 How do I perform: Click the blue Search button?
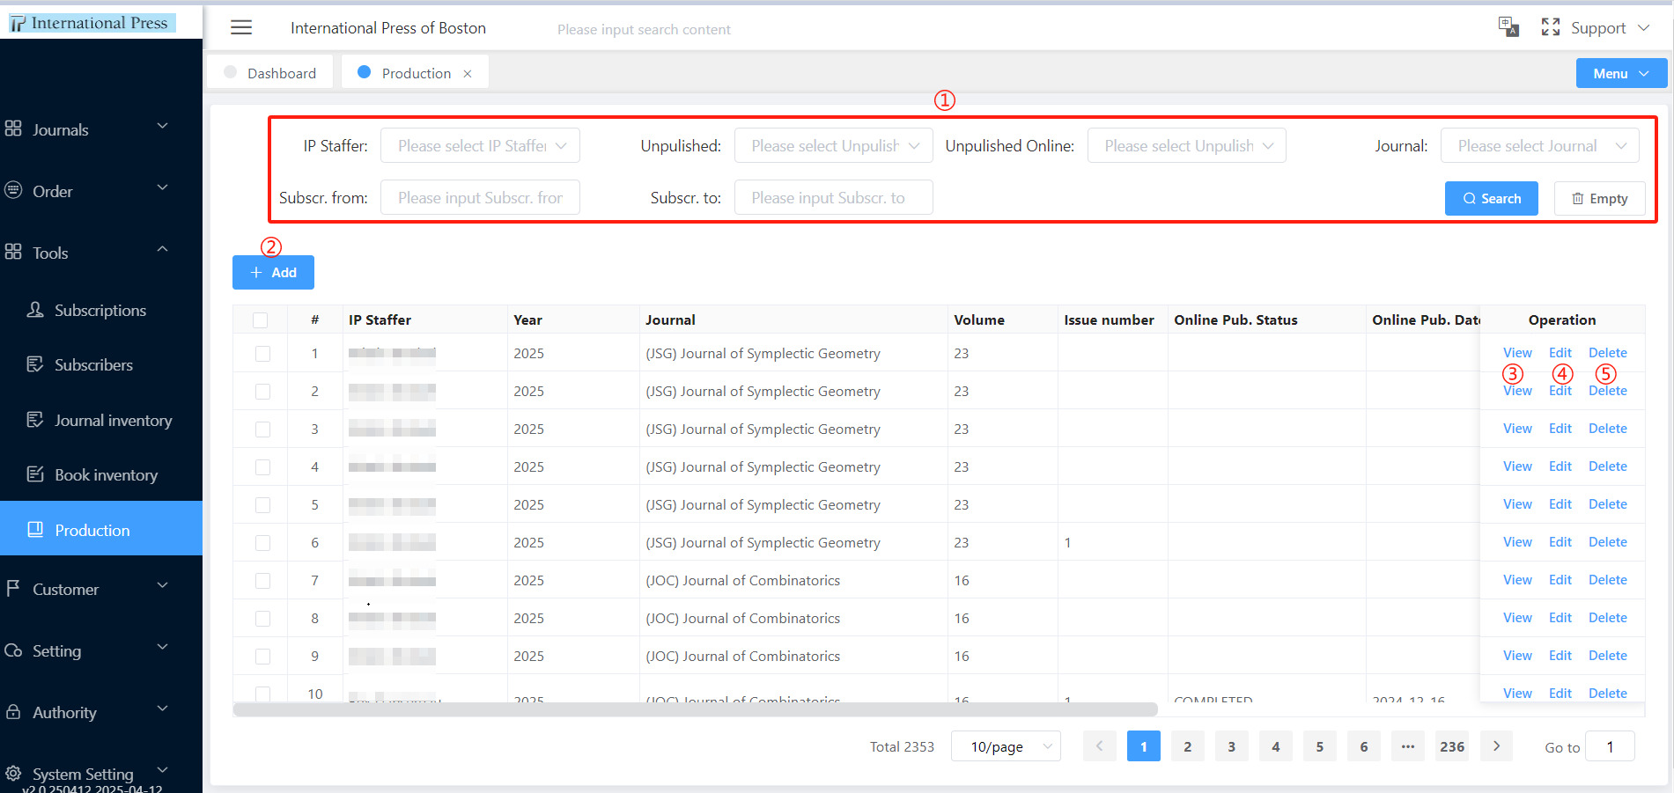[1491, 198]
